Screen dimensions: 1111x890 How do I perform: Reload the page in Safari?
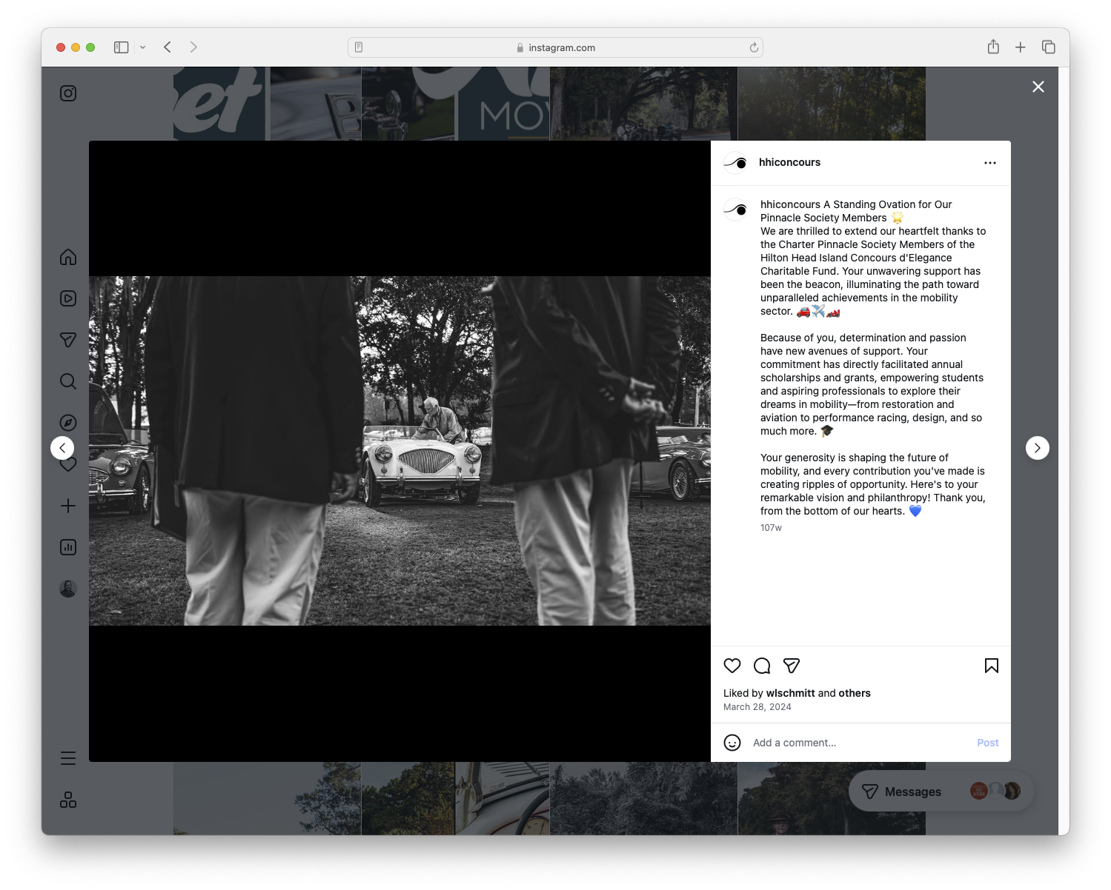pyautogui.click(x=754, y=47)
